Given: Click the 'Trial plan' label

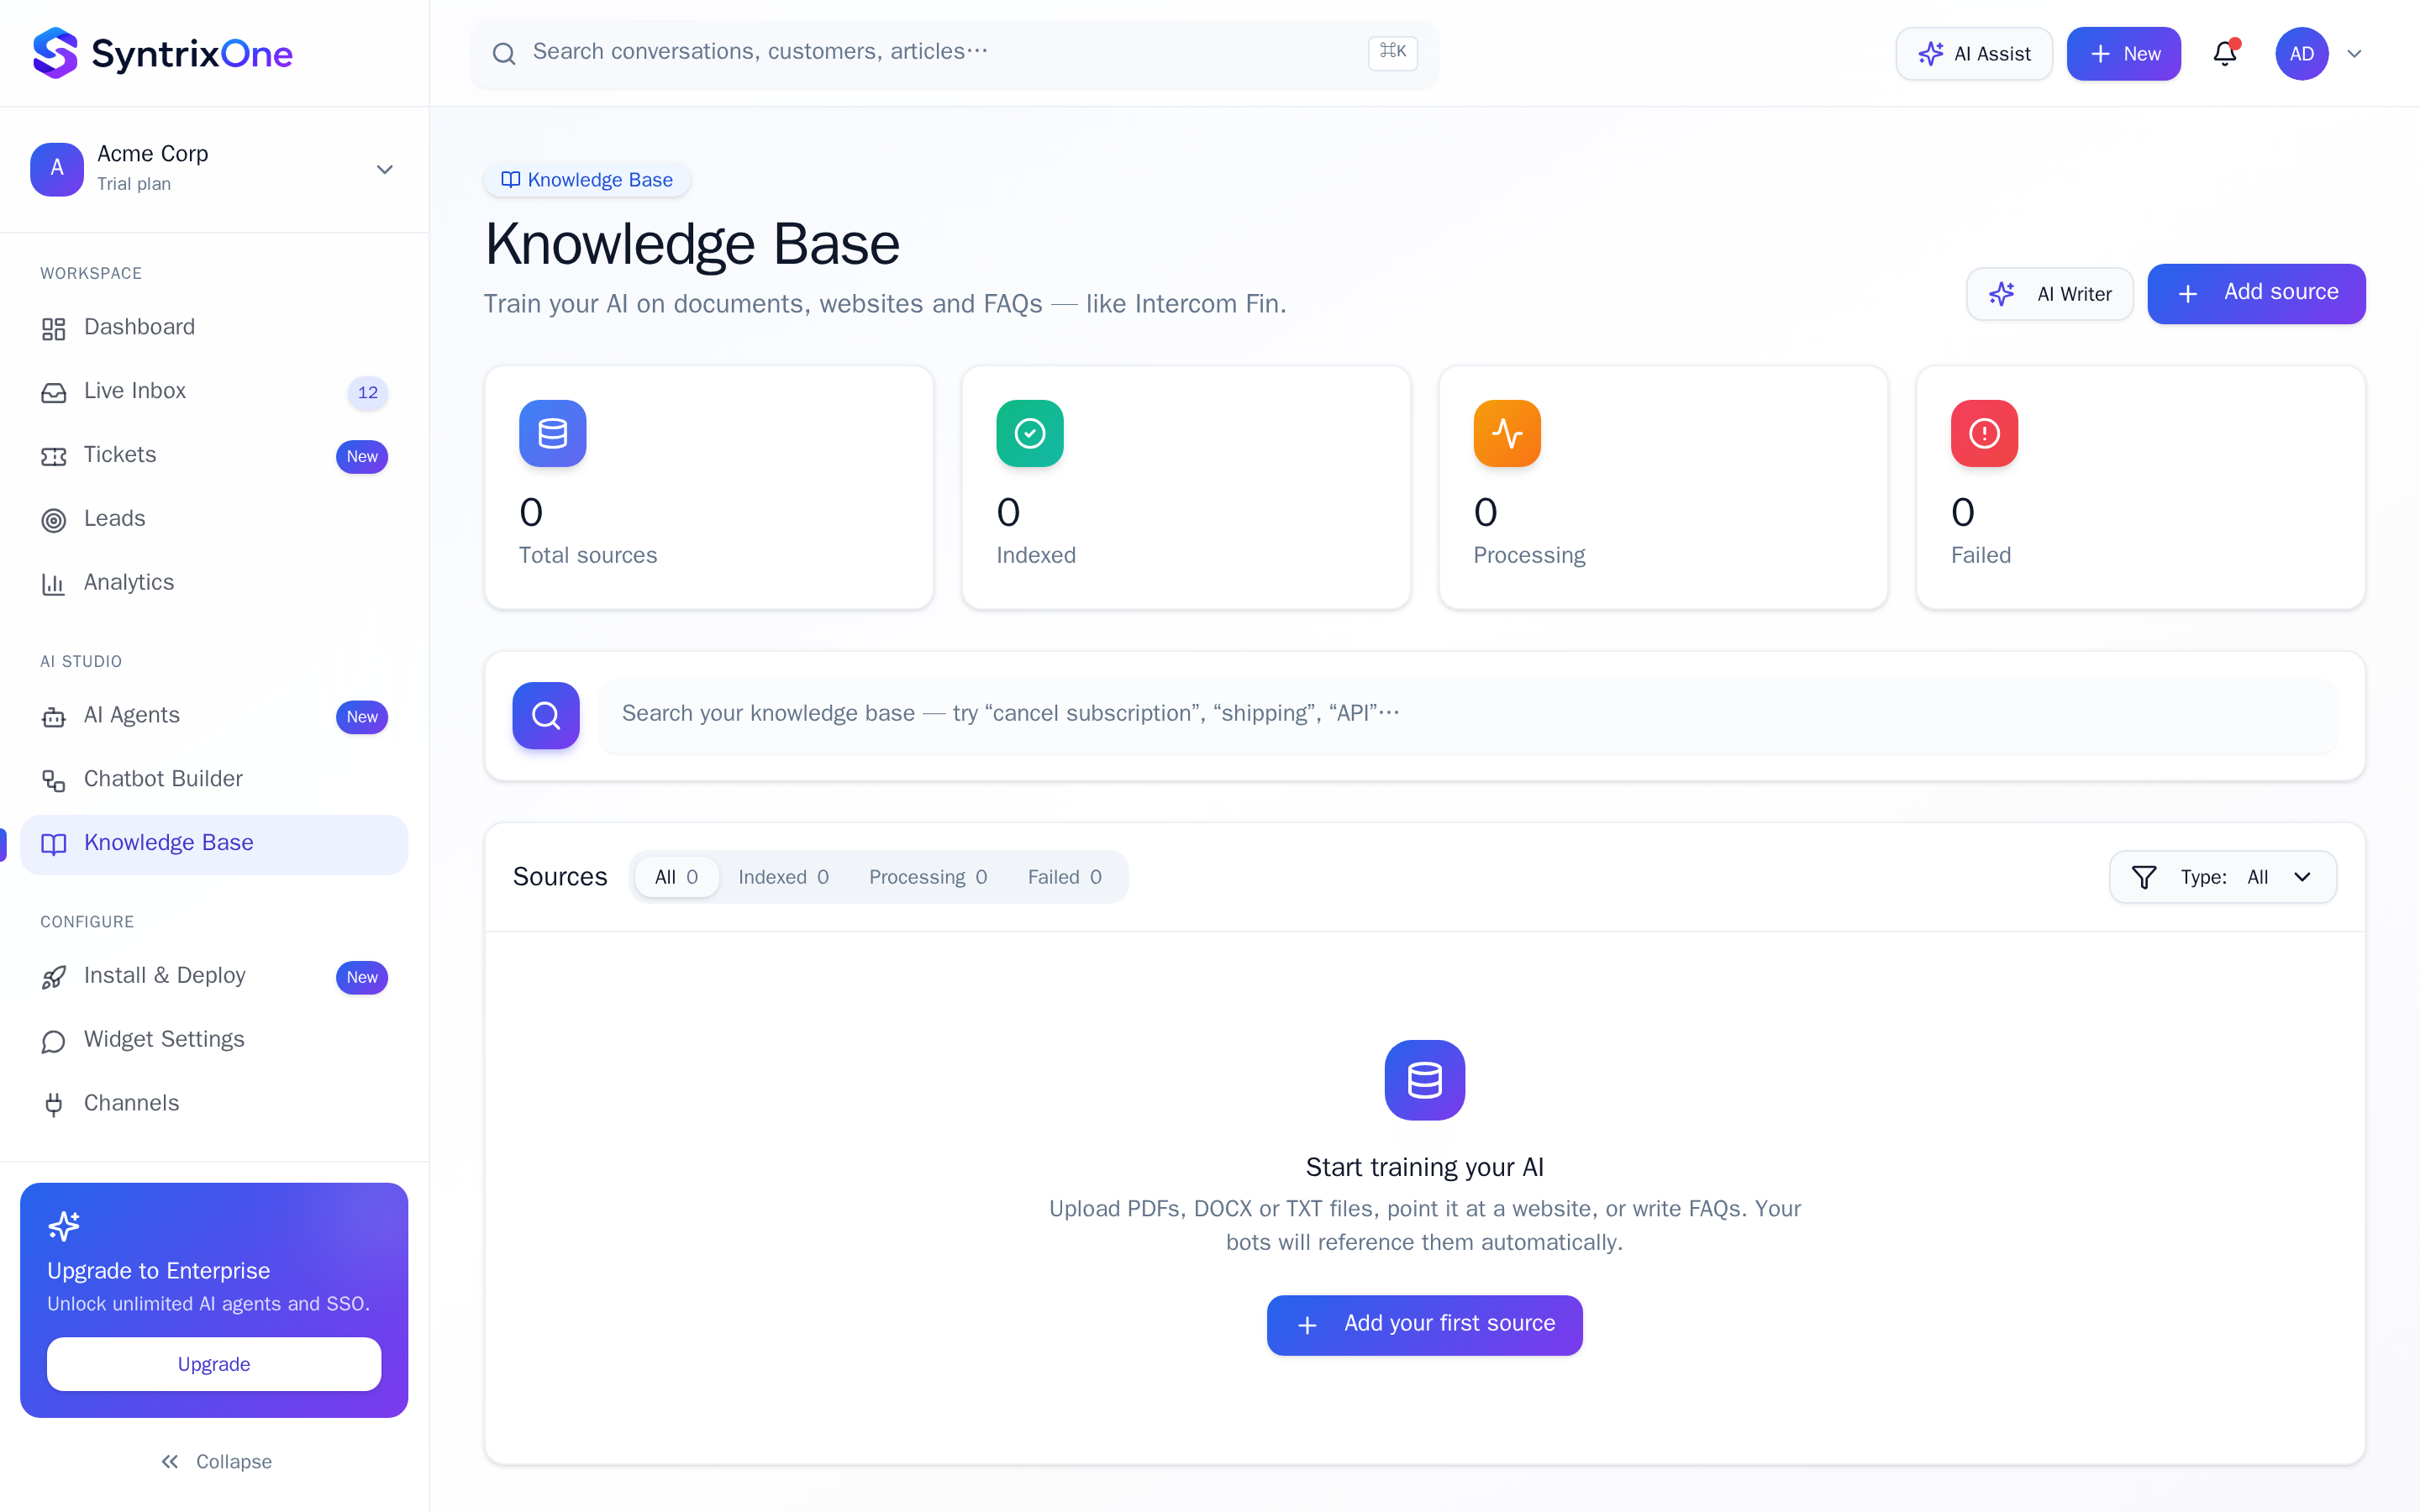Looking at the screenshot, I should click(x=134, y=184).
